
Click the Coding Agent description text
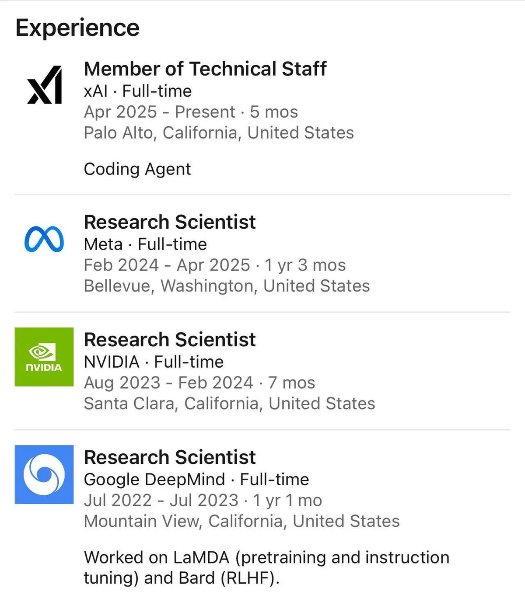[x=137, y=169]
